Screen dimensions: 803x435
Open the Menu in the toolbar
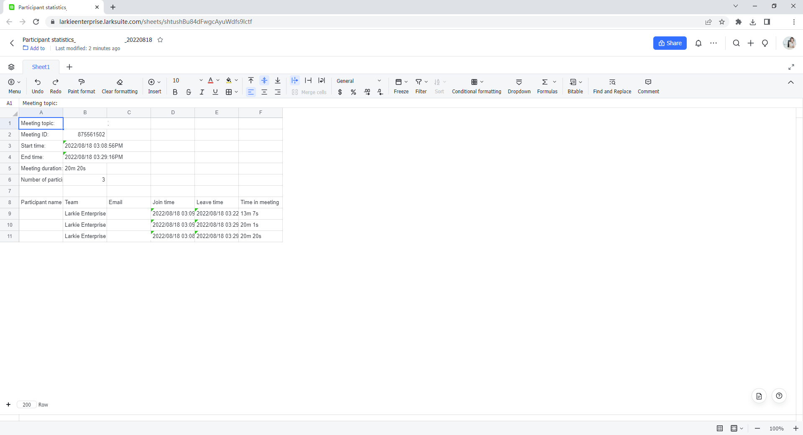click(x=14, y=86)
